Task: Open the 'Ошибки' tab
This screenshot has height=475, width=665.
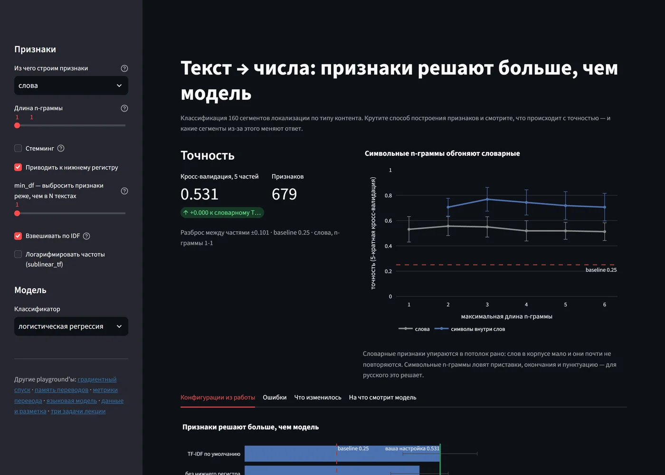Action: (275, 398)
